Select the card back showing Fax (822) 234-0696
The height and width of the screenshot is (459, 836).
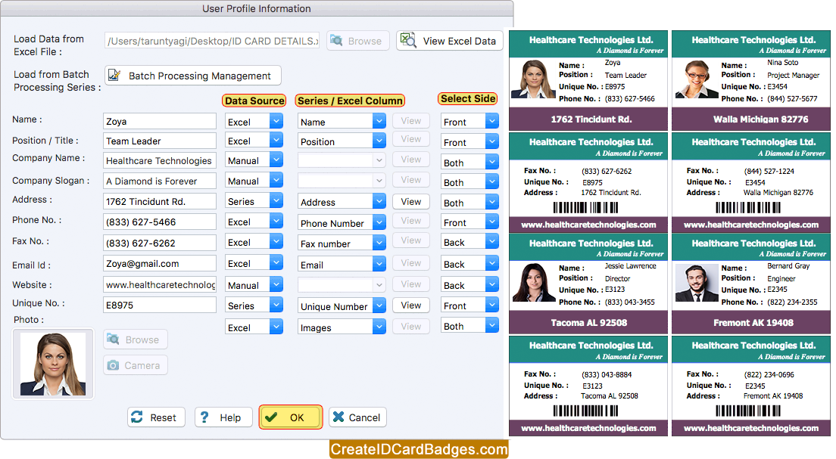(750, 386)
